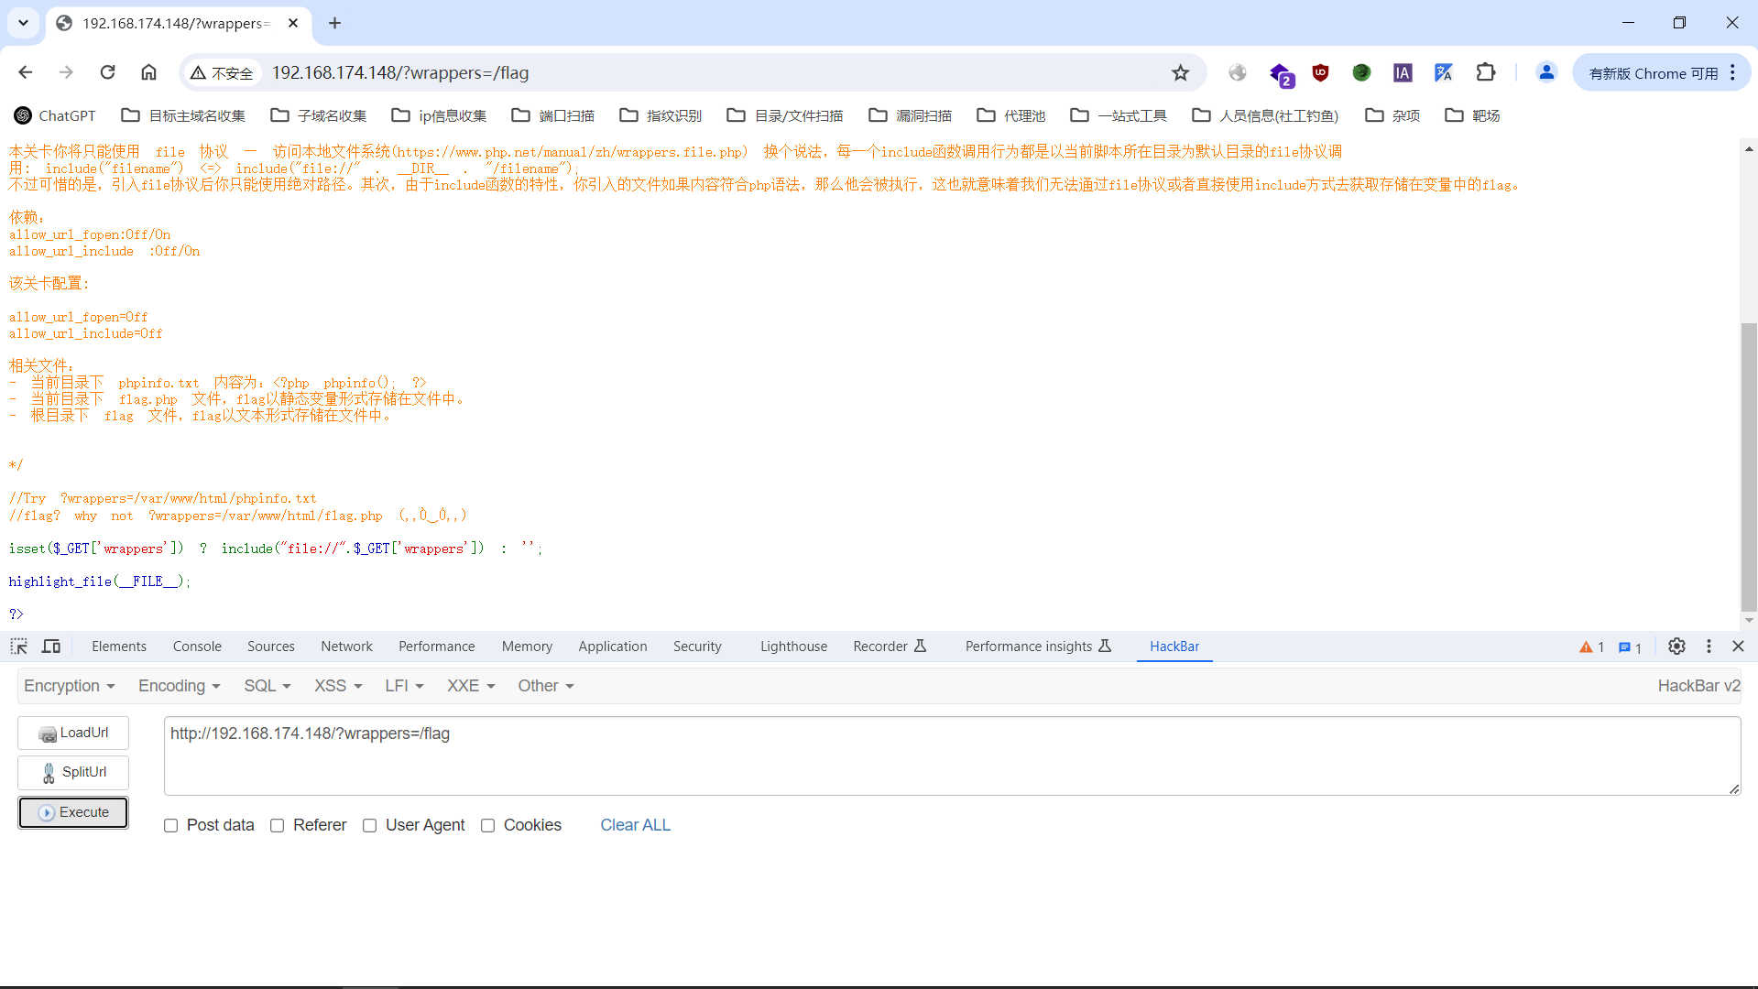Image resolution: width=1758 pixels, height=989 pixels.
Task: Expand the LFI dropdown
Action: pyautogui.click(x=403, y=686)
